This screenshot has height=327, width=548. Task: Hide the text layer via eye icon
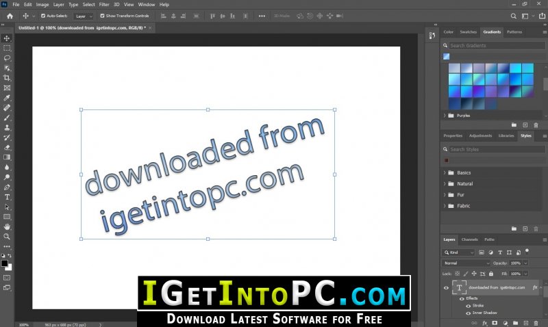[x=446, y=288]
